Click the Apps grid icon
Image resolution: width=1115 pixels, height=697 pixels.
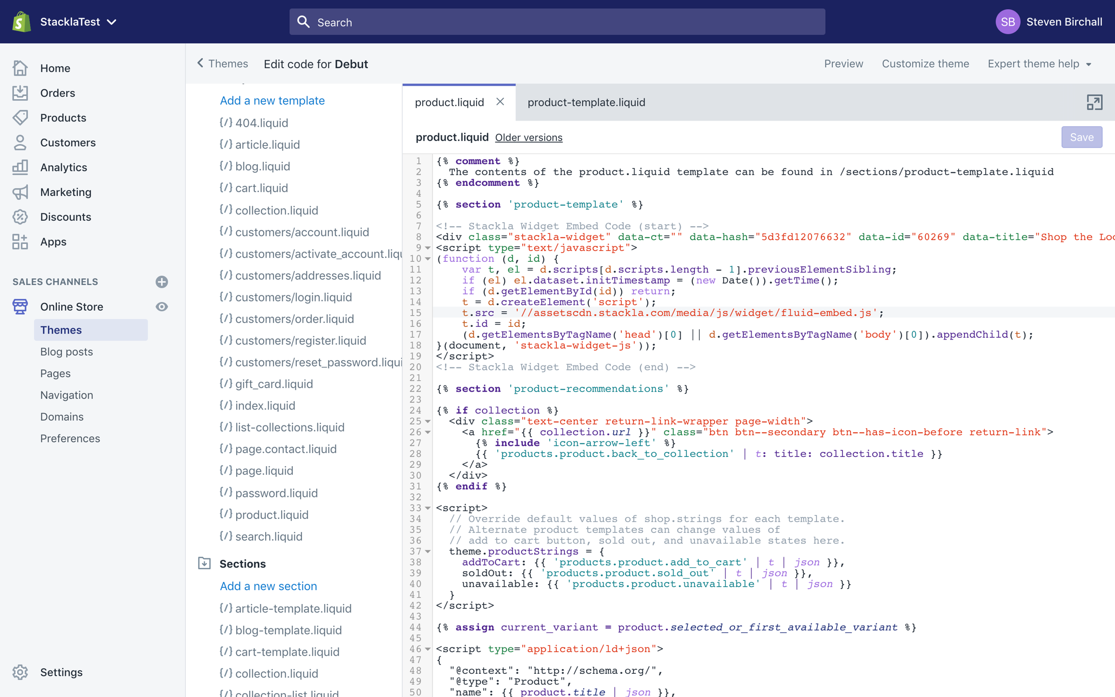20,242
